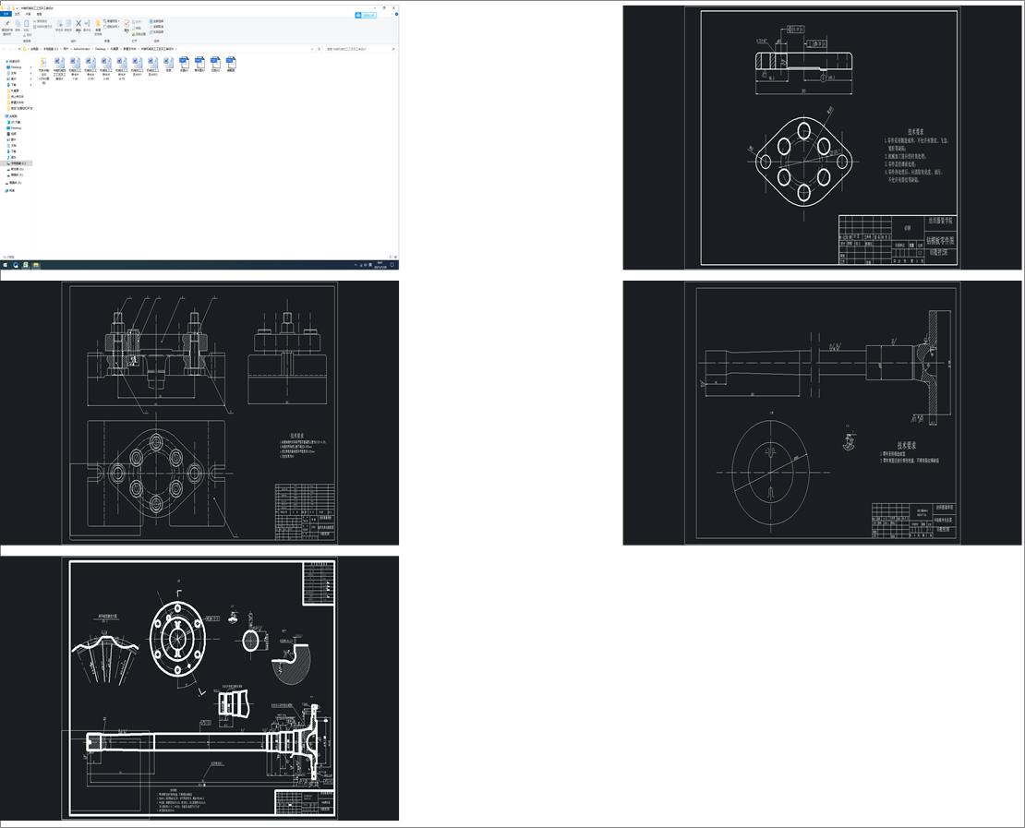Click the Pin to Quick access ribbon icon

coord(7,23)
